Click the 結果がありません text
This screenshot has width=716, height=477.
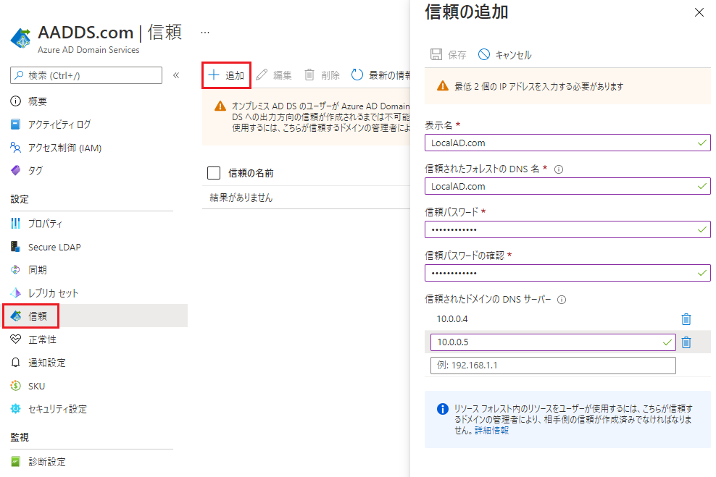click(x=241, y=198)
